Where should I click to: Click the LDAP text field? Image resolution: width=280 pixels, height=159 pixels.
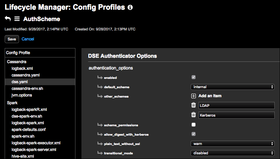pyautogui.click(x=236, y=106)
